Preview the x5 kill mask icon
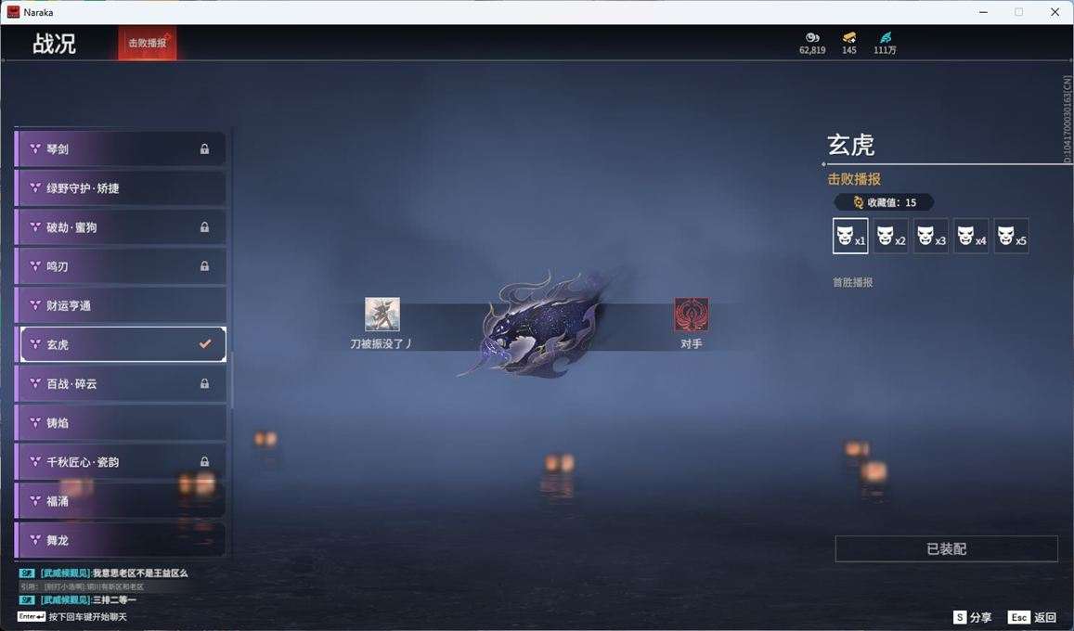 click(x=1011, y=236)
